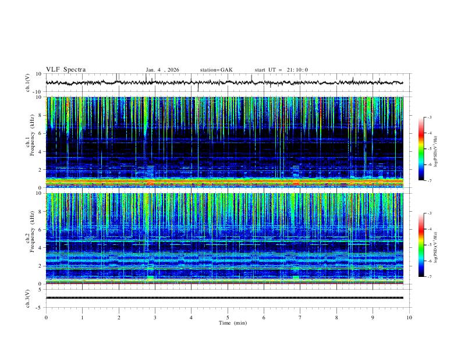This screenshot has height=356, width=461.
Task: Click the "Time (min)" x-axis label
Action: point(233,323)
